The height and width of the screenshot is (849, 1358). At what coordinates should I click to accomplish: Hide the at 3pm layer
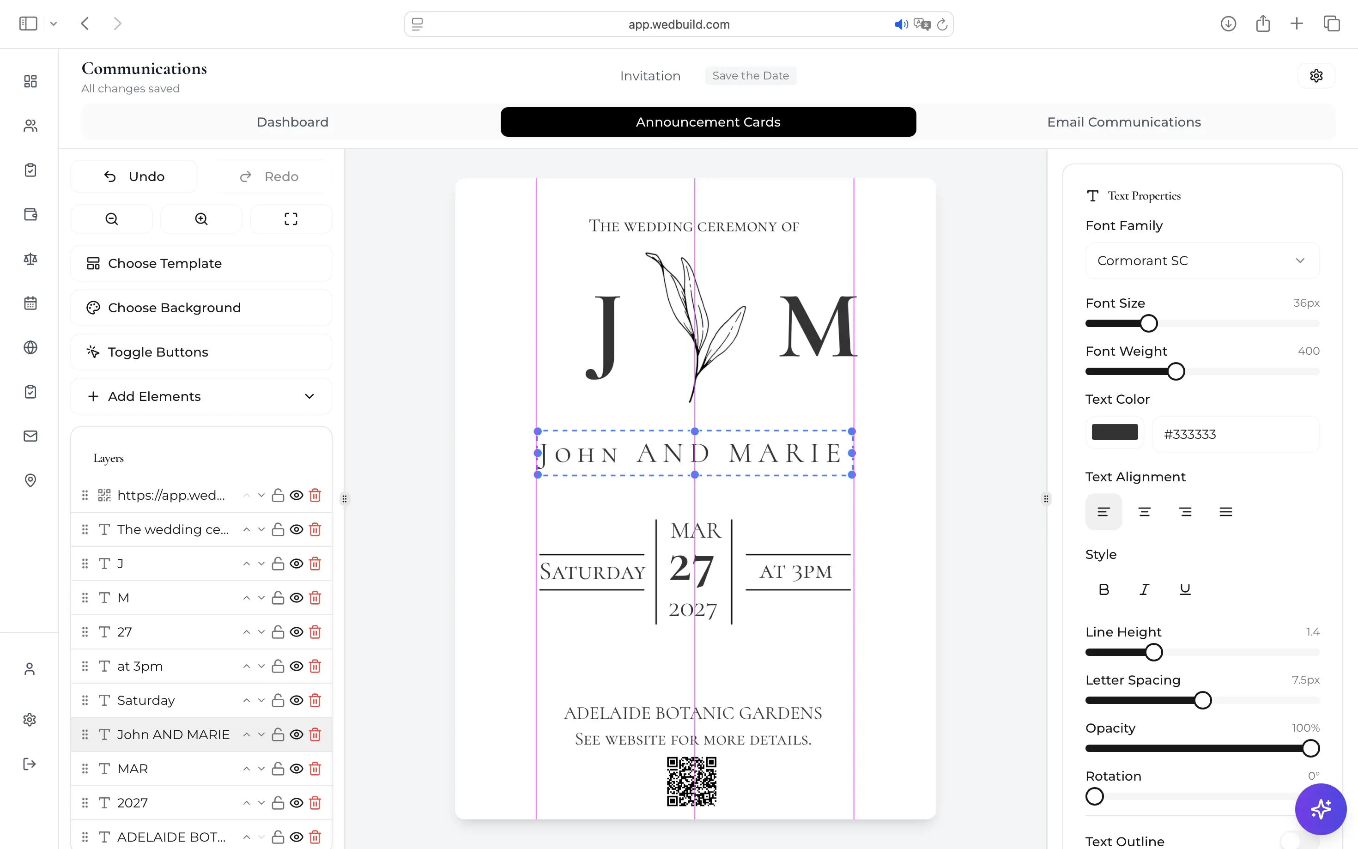pyautogui.click(x=297, y=667)
